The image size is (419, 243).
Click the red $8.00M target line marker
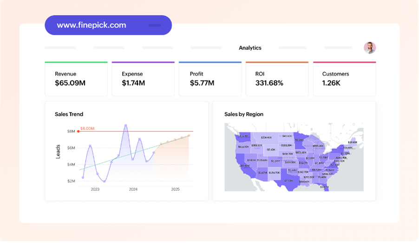78,131
